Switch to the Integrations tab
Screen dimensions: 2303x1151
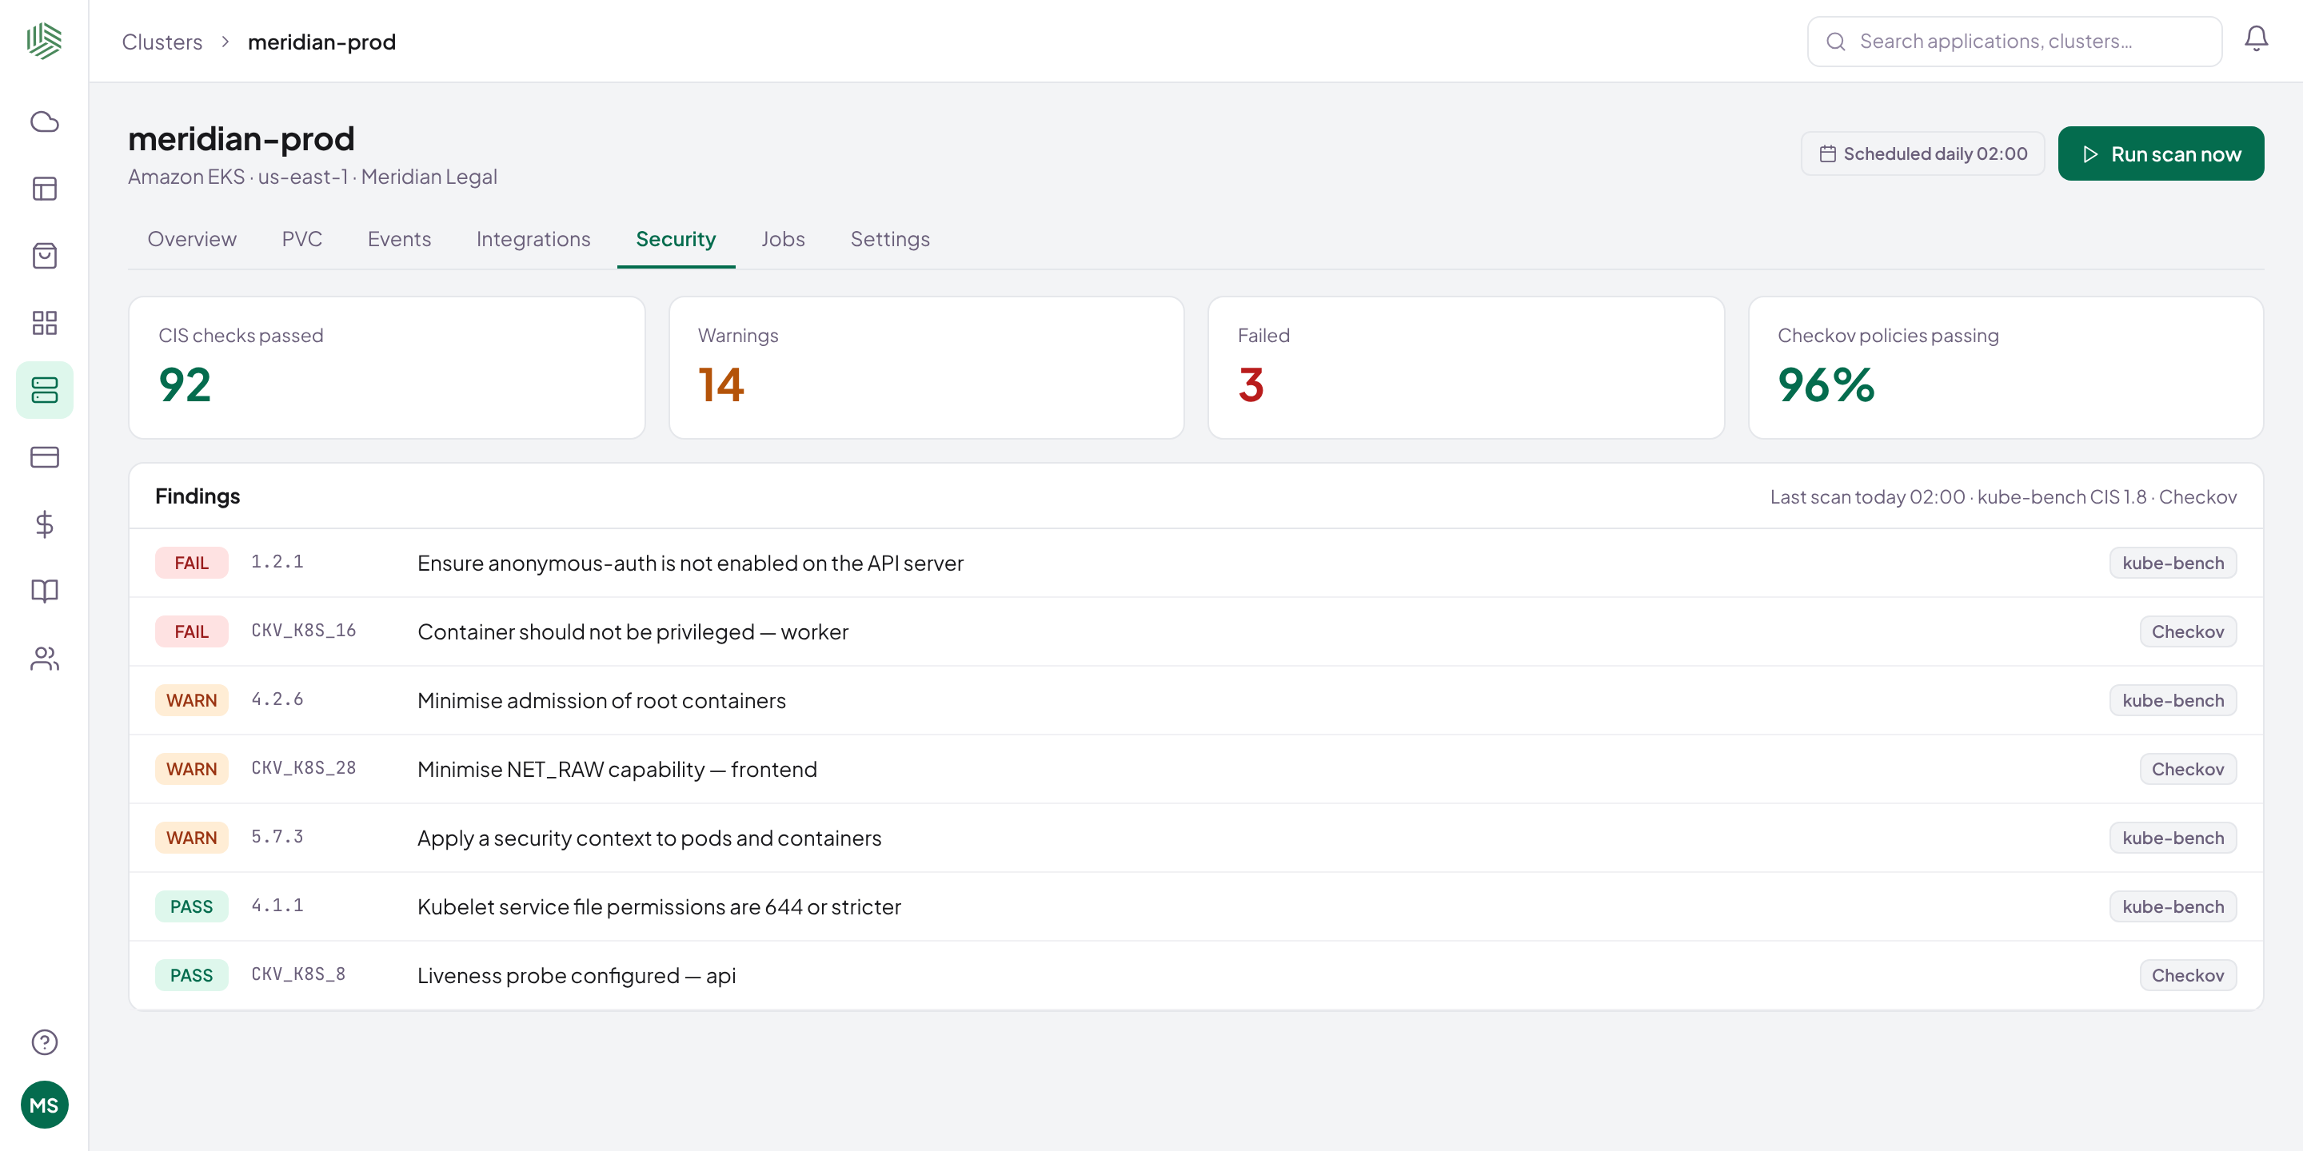pos(533,240)
